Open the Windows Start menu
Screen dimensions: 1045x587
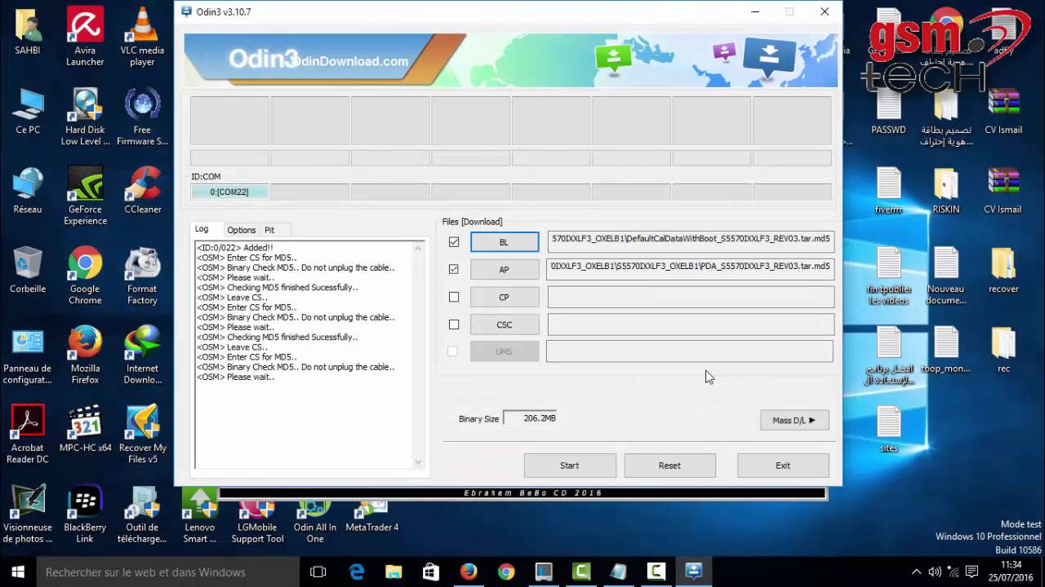point(17,572)
